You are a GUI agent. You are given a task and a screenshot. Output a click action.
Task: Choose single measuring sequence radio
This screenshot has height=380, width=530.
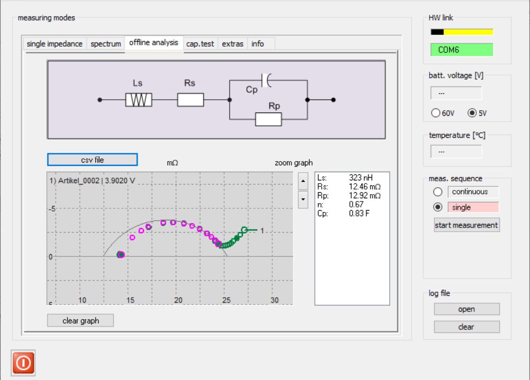coord(438,207)
